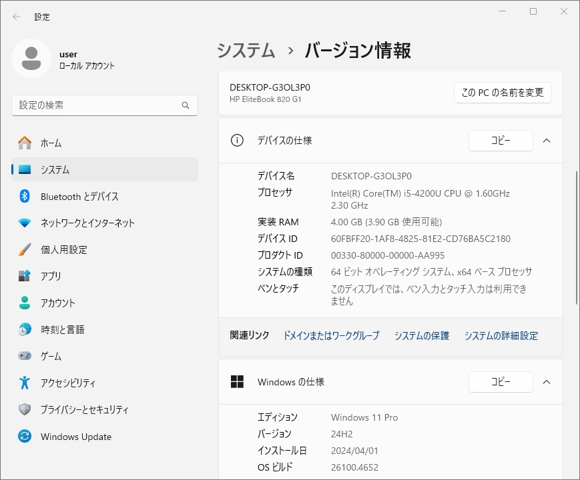Open ドメインまたはワークグループ link
This screenshot has height=480, width=580.
coord(332,335)
